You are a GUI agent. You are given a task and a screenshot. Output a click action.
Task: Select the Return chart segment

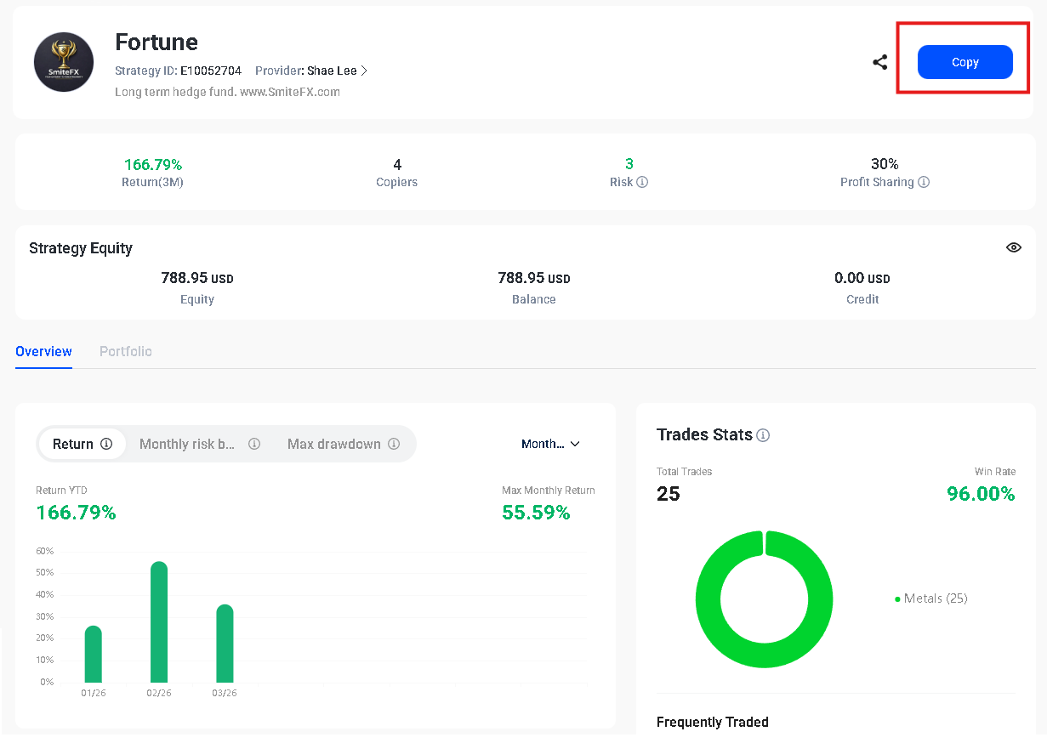click(x=74, y=444)
